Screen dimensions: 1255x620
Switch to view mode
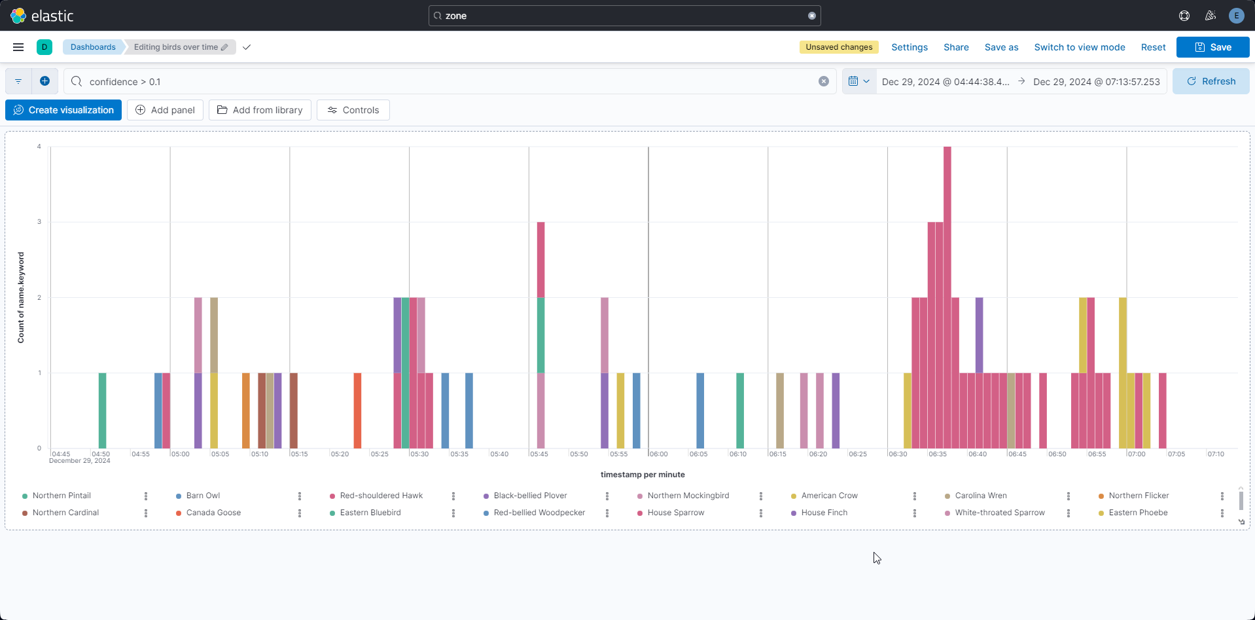click(x=1080, y=47)
